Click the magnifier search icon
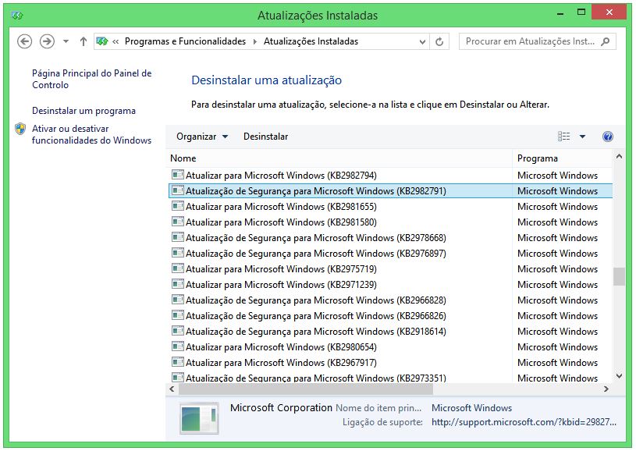 pos(605,41)
